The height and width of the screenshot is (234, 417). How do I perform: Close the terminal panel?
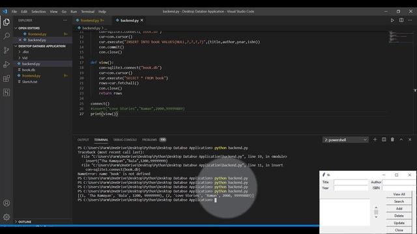410,140
